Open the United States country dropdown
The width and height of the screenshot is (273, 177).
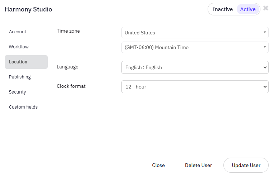[x=195, y=33]
